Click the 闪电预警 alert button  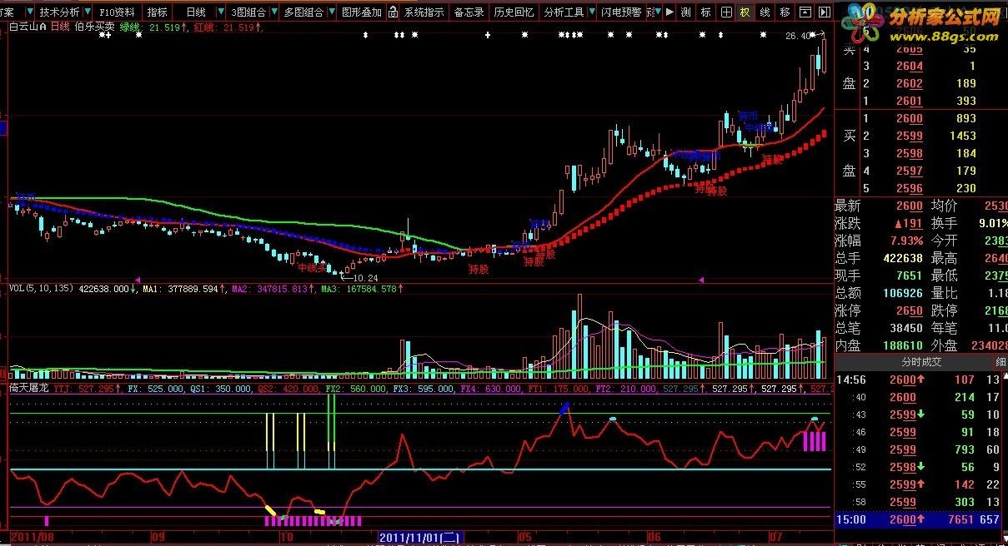(x=623, y=12)
